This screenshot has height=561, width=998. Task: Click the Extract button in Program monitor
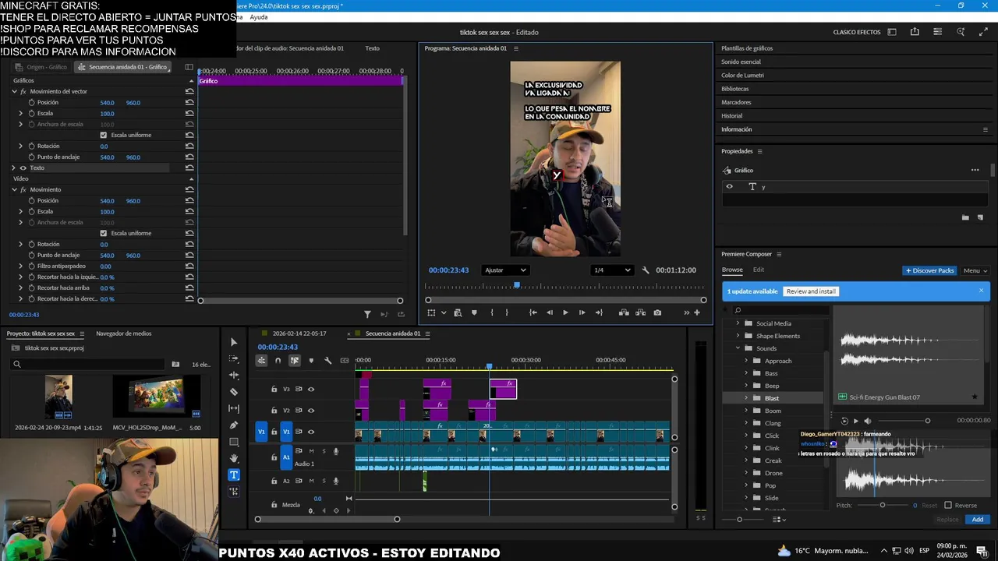(x=640, y=312)
